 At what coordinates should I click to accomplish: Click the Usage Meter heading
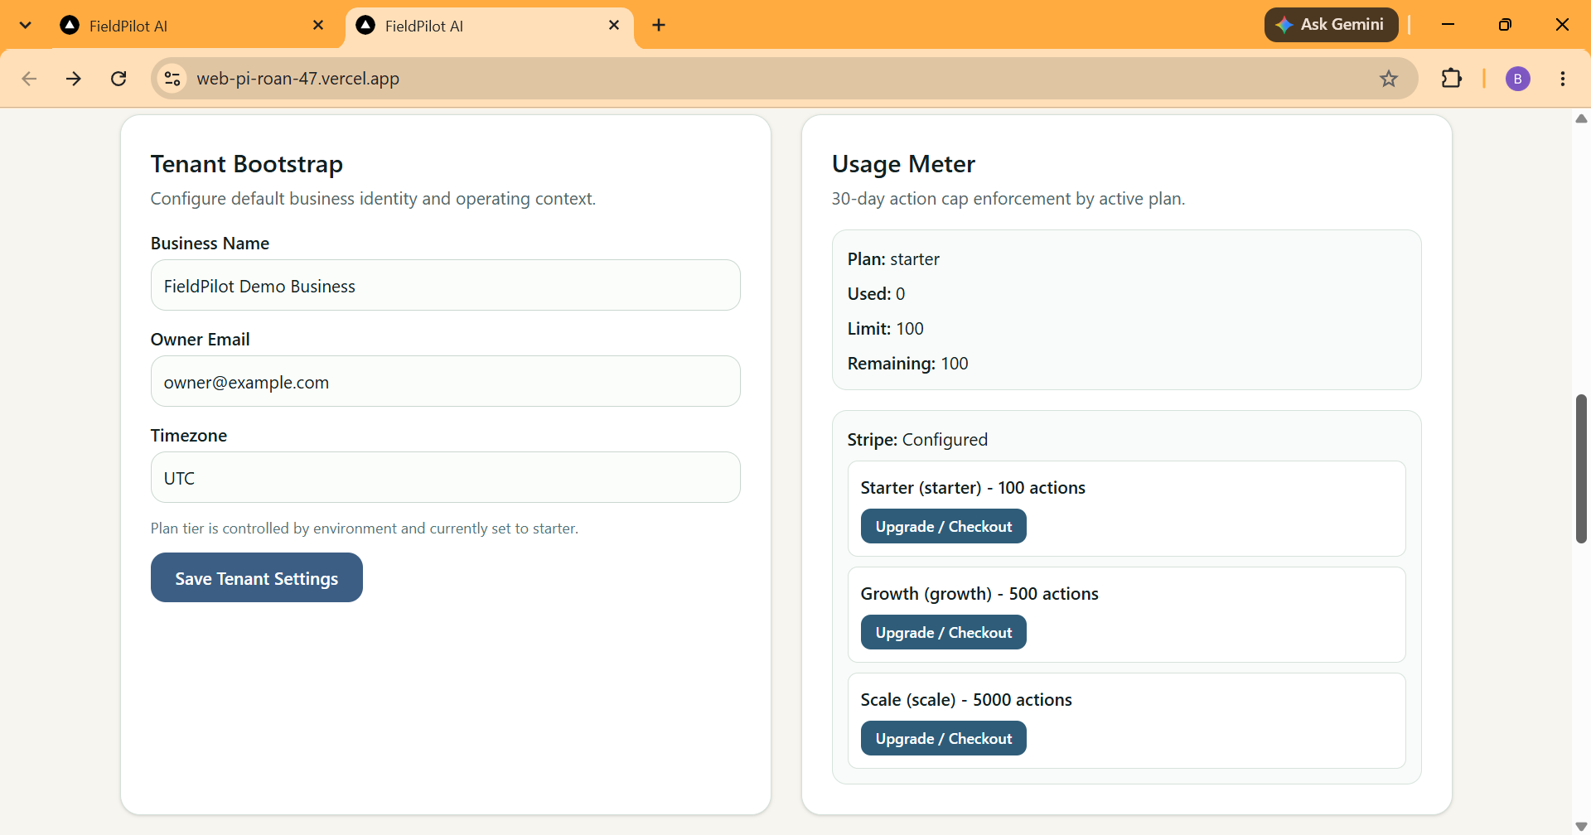click(x=903, y=164)
